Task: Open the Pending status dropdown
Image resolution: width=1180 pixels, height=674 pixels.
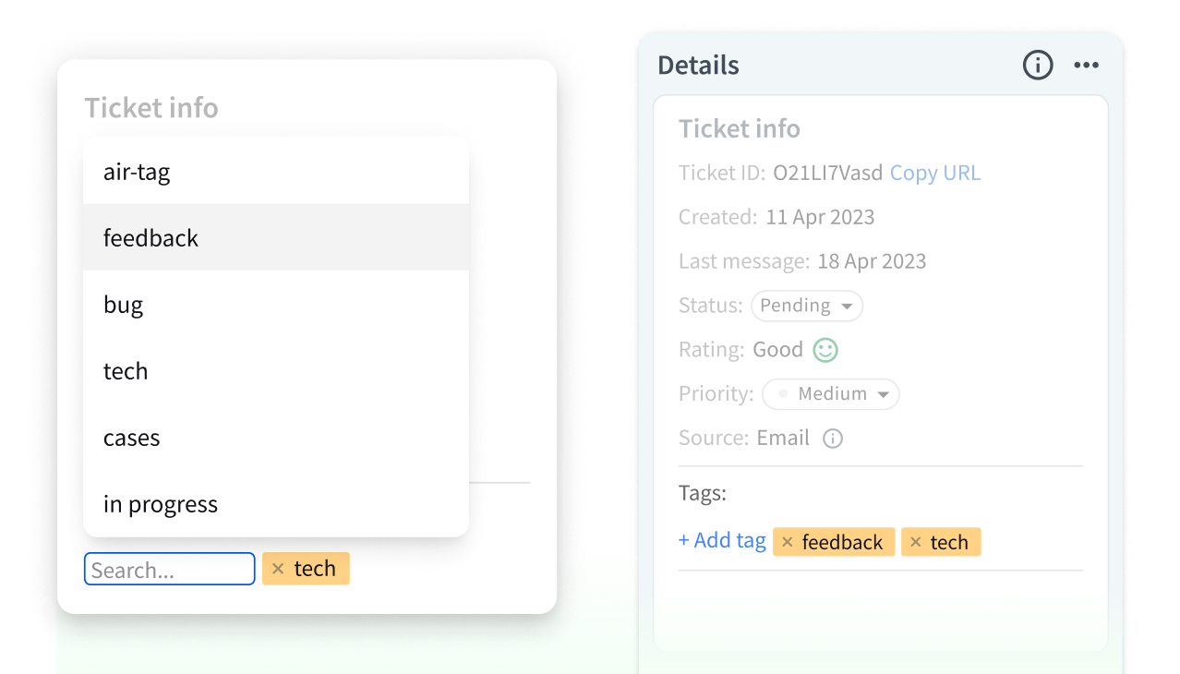Action: pos(805,306)
